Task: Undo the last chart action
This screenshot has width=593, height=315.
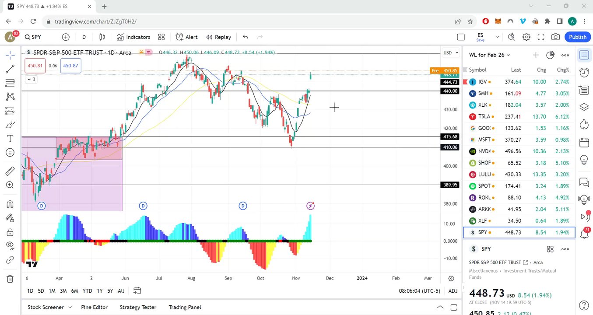Action: tap(246, 37)
